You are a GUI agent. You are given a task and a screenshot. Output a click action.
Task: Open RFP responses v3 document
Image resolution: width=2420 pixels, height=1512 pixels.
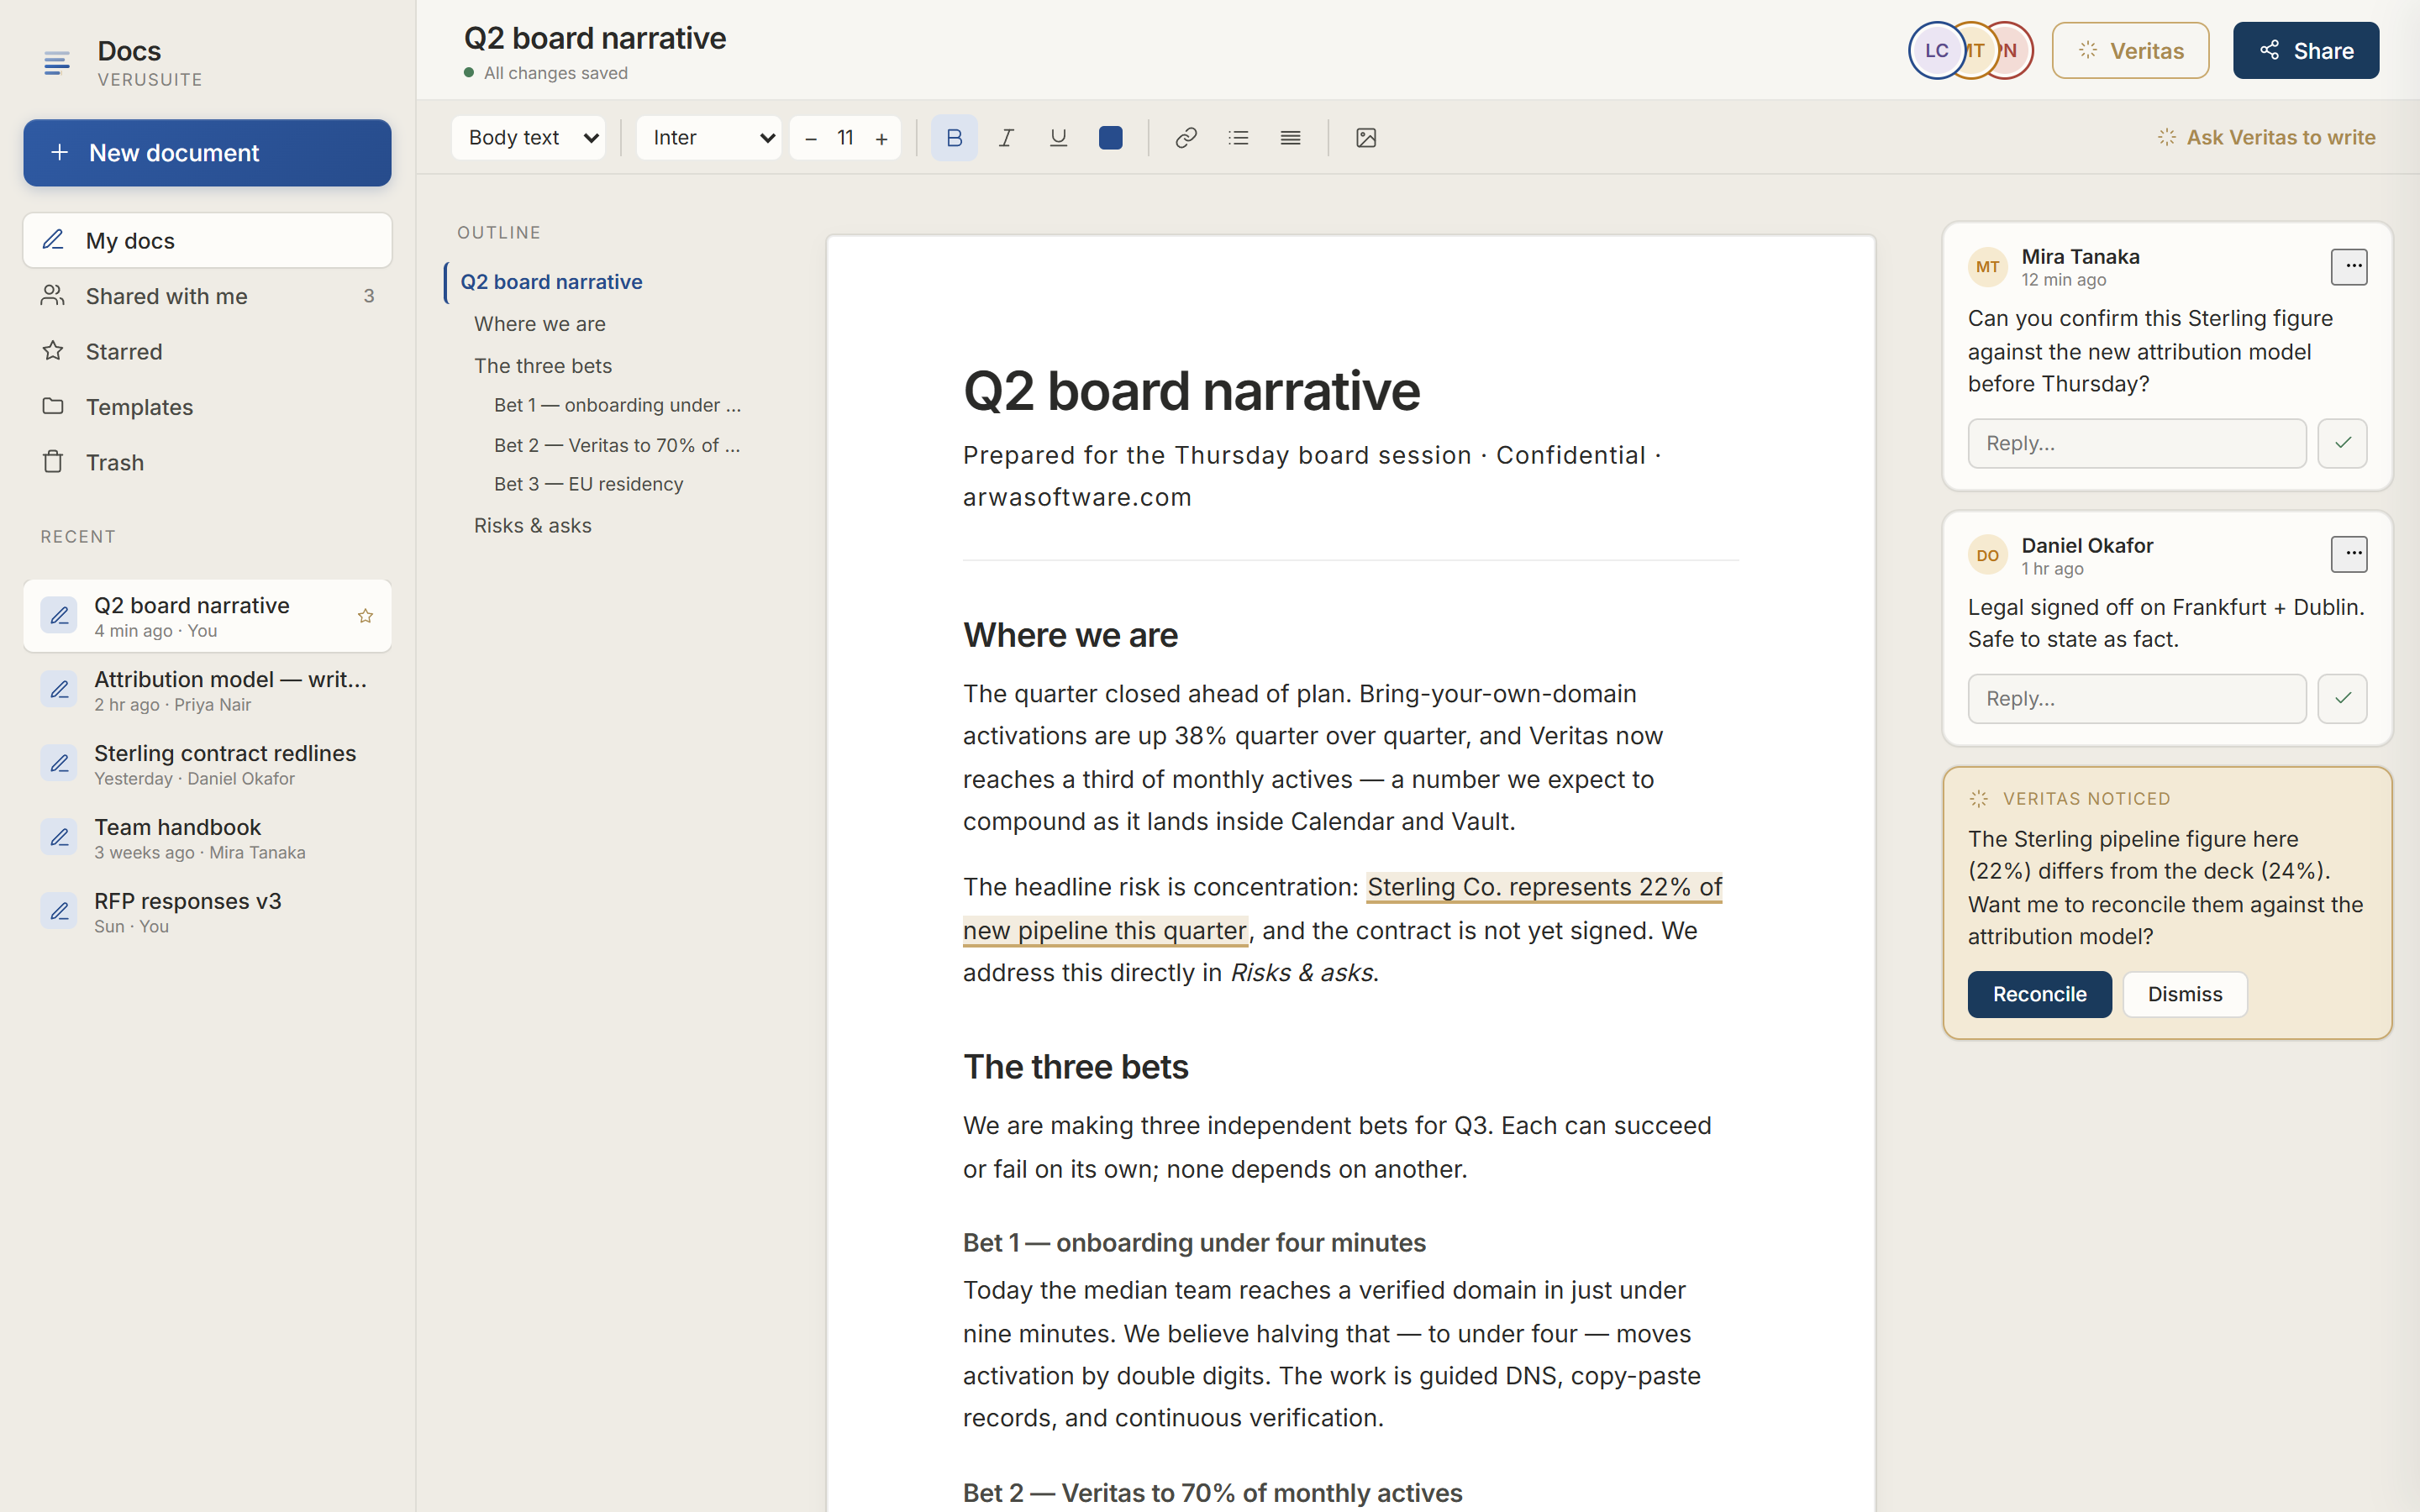pos(207,912)
